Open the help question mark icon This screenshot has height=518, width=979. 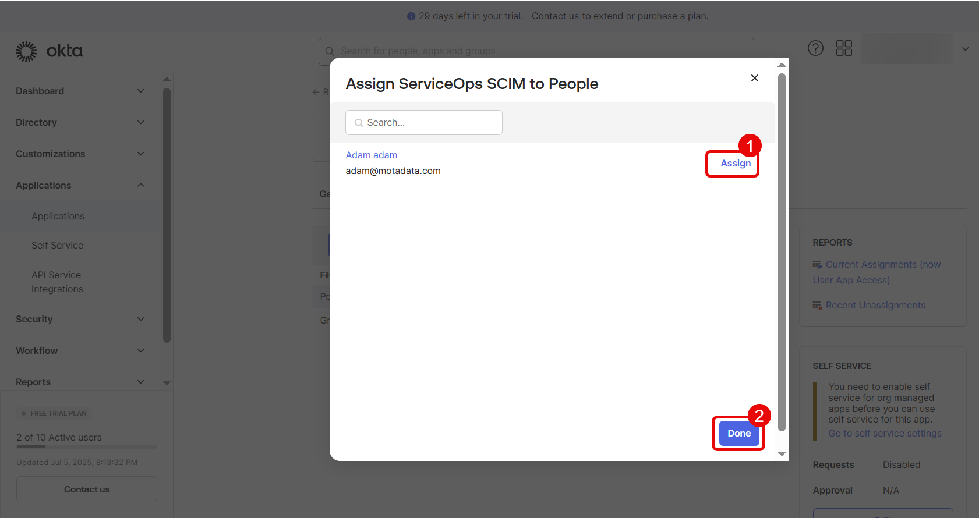(x=815, y=48)
